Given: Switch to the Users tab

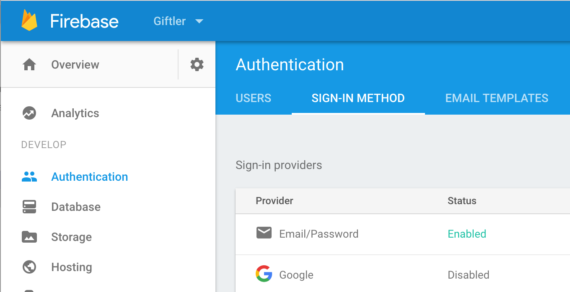Looking at the screenshot, I should click(x=254, y=98).
